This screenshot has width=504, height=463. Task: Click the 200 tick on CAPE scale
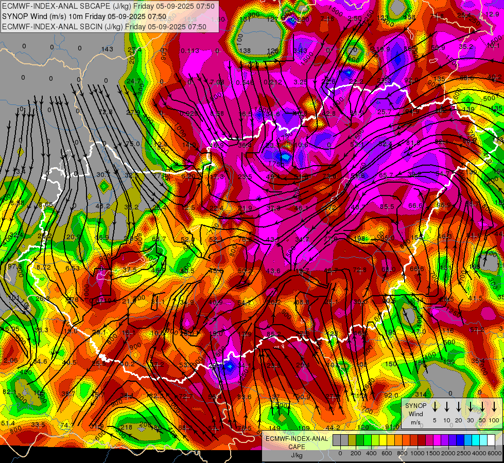(356, 453)
